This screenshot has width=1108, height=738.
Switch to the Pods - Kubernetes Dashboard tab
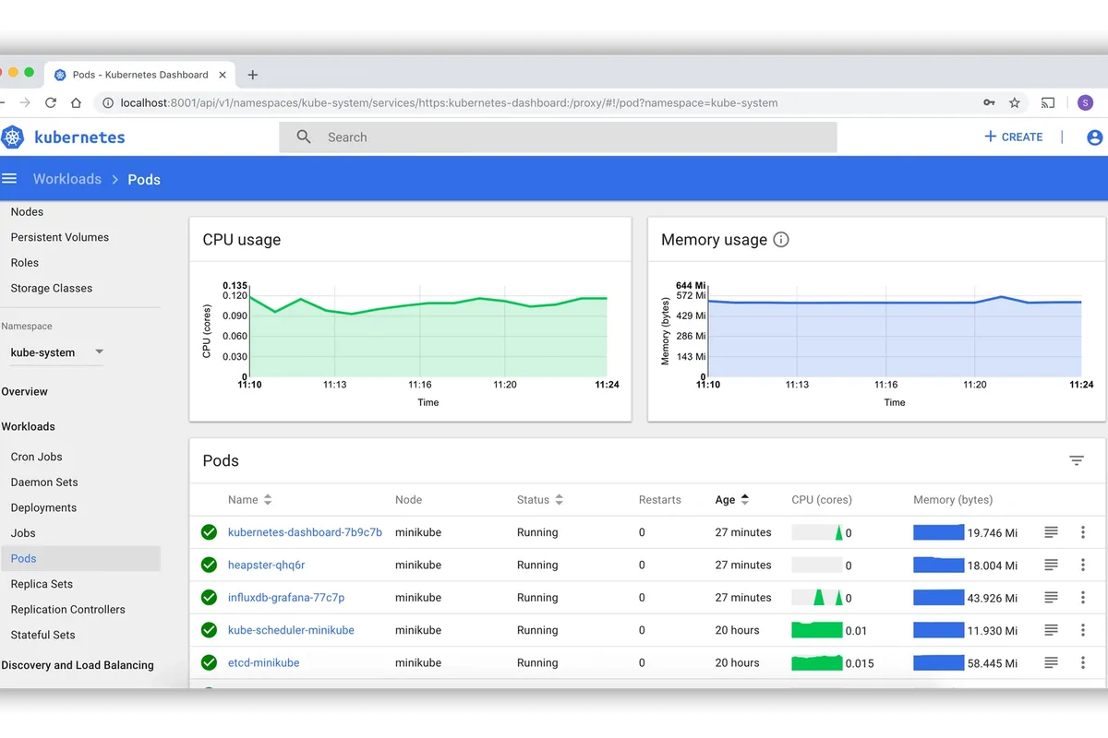coord(138,75)
